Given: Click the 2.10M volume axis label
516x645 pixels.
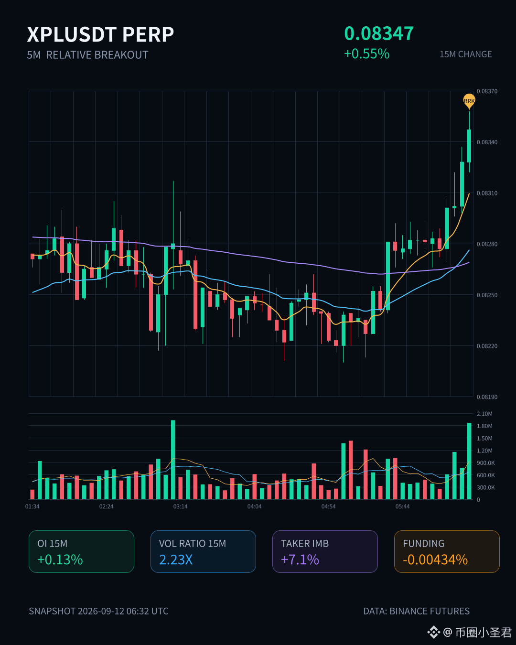Looking at the screenshot, I should [484, 414].
